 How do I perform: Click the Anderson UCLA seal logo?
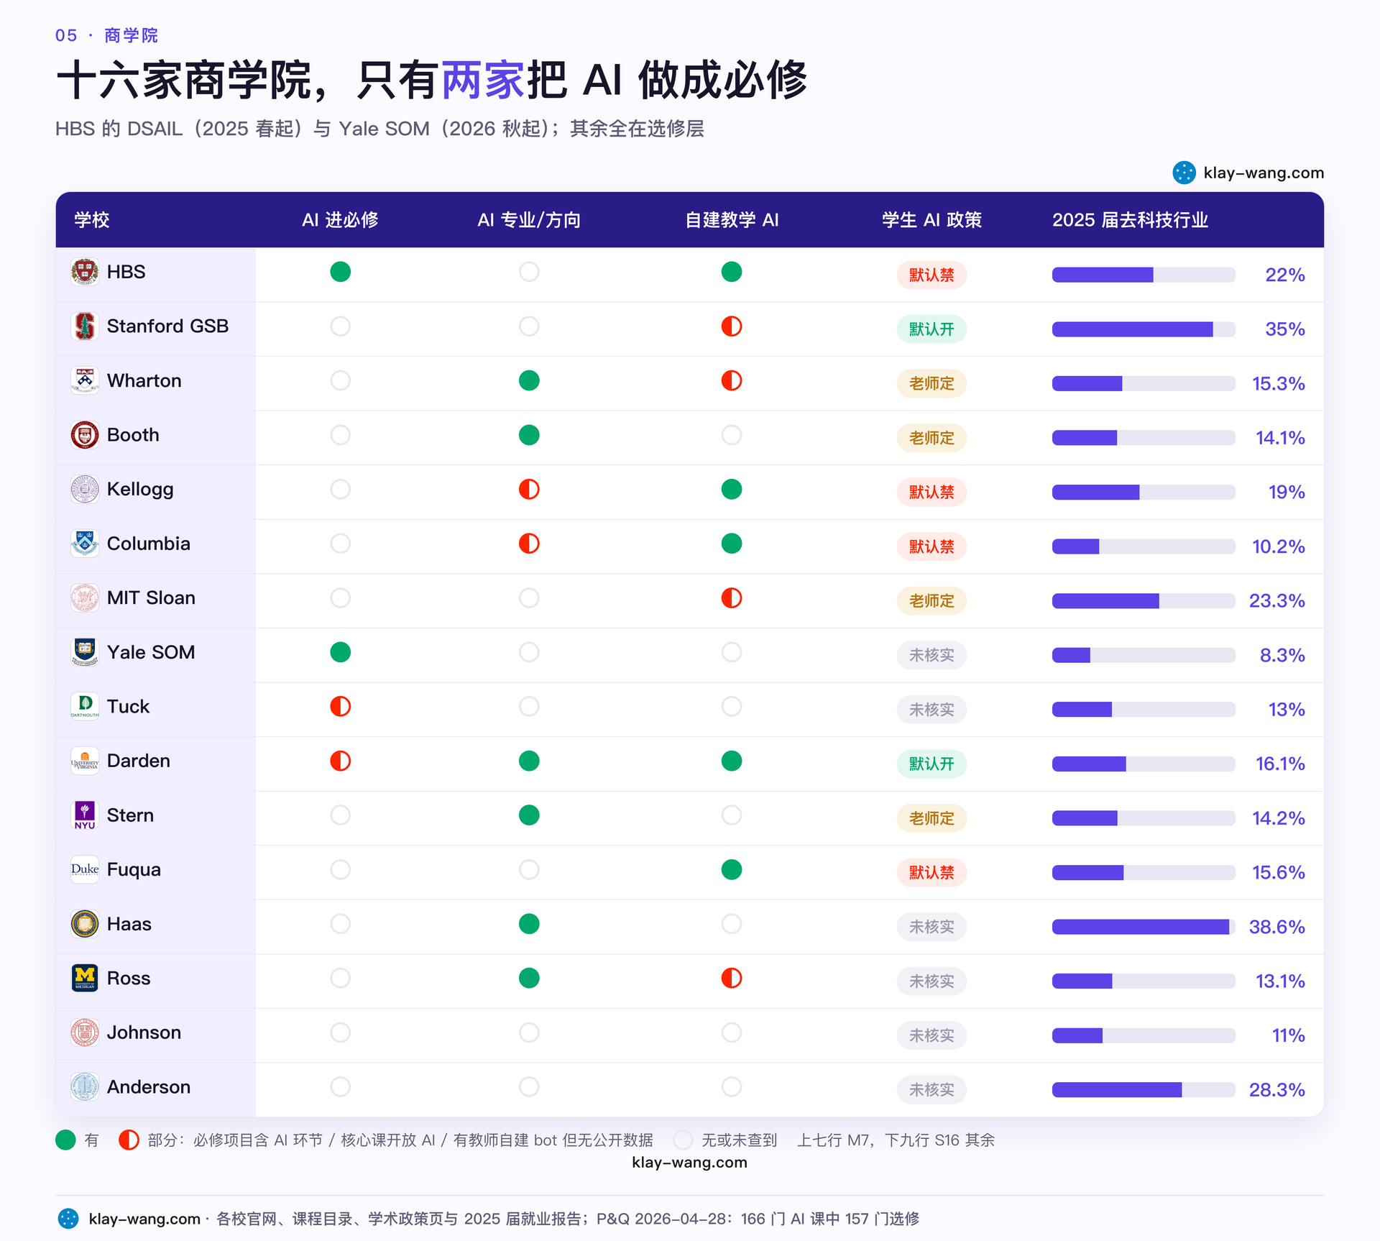click(85, 1086)
